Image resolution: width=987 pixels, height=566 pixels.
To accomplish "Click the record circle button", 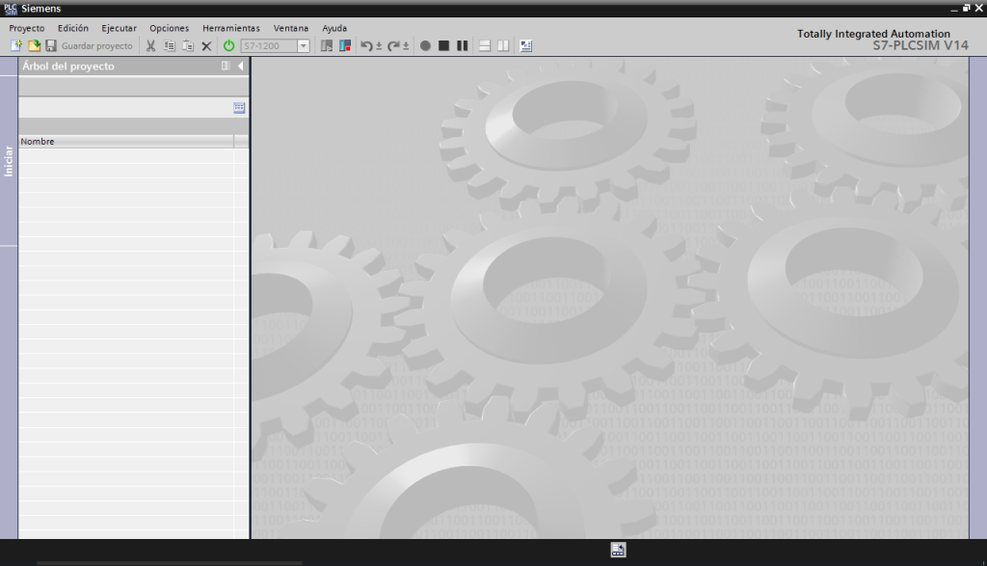I will click(x=425, y=45).
